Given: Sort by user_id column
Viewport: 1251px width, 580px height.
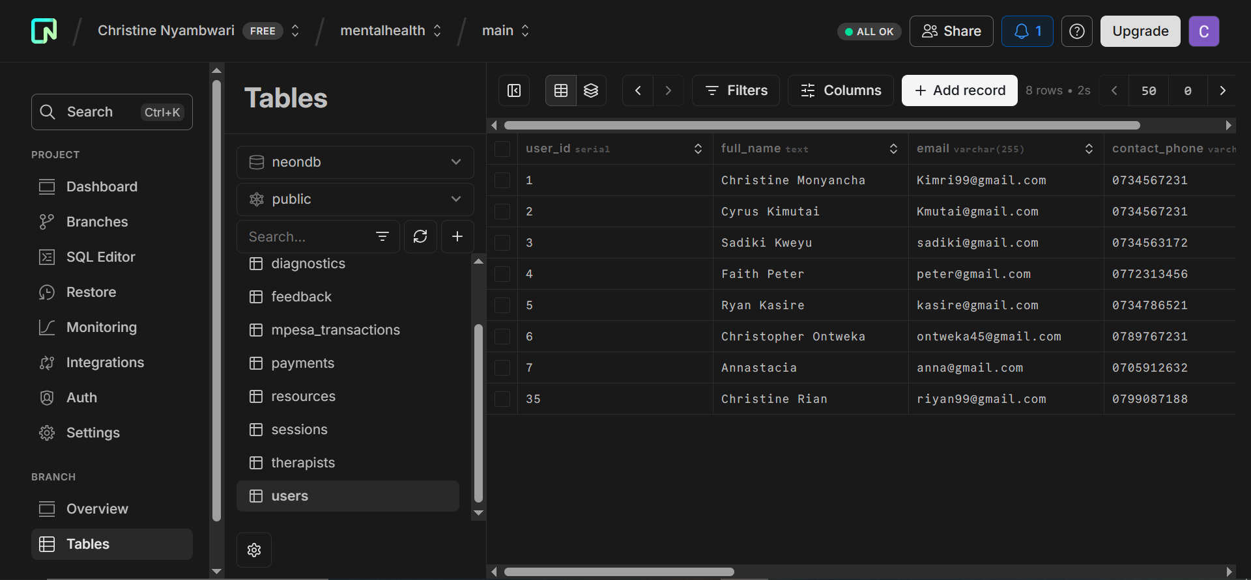Looking at the screenshot, I should click(698, 149).
